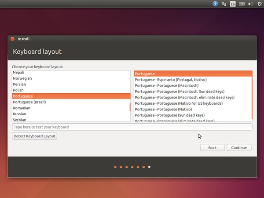Screen dimensions: 264x198
Task: Choose Portuguese - Portuguese (Nativo) variant
Action: [193, 109]
